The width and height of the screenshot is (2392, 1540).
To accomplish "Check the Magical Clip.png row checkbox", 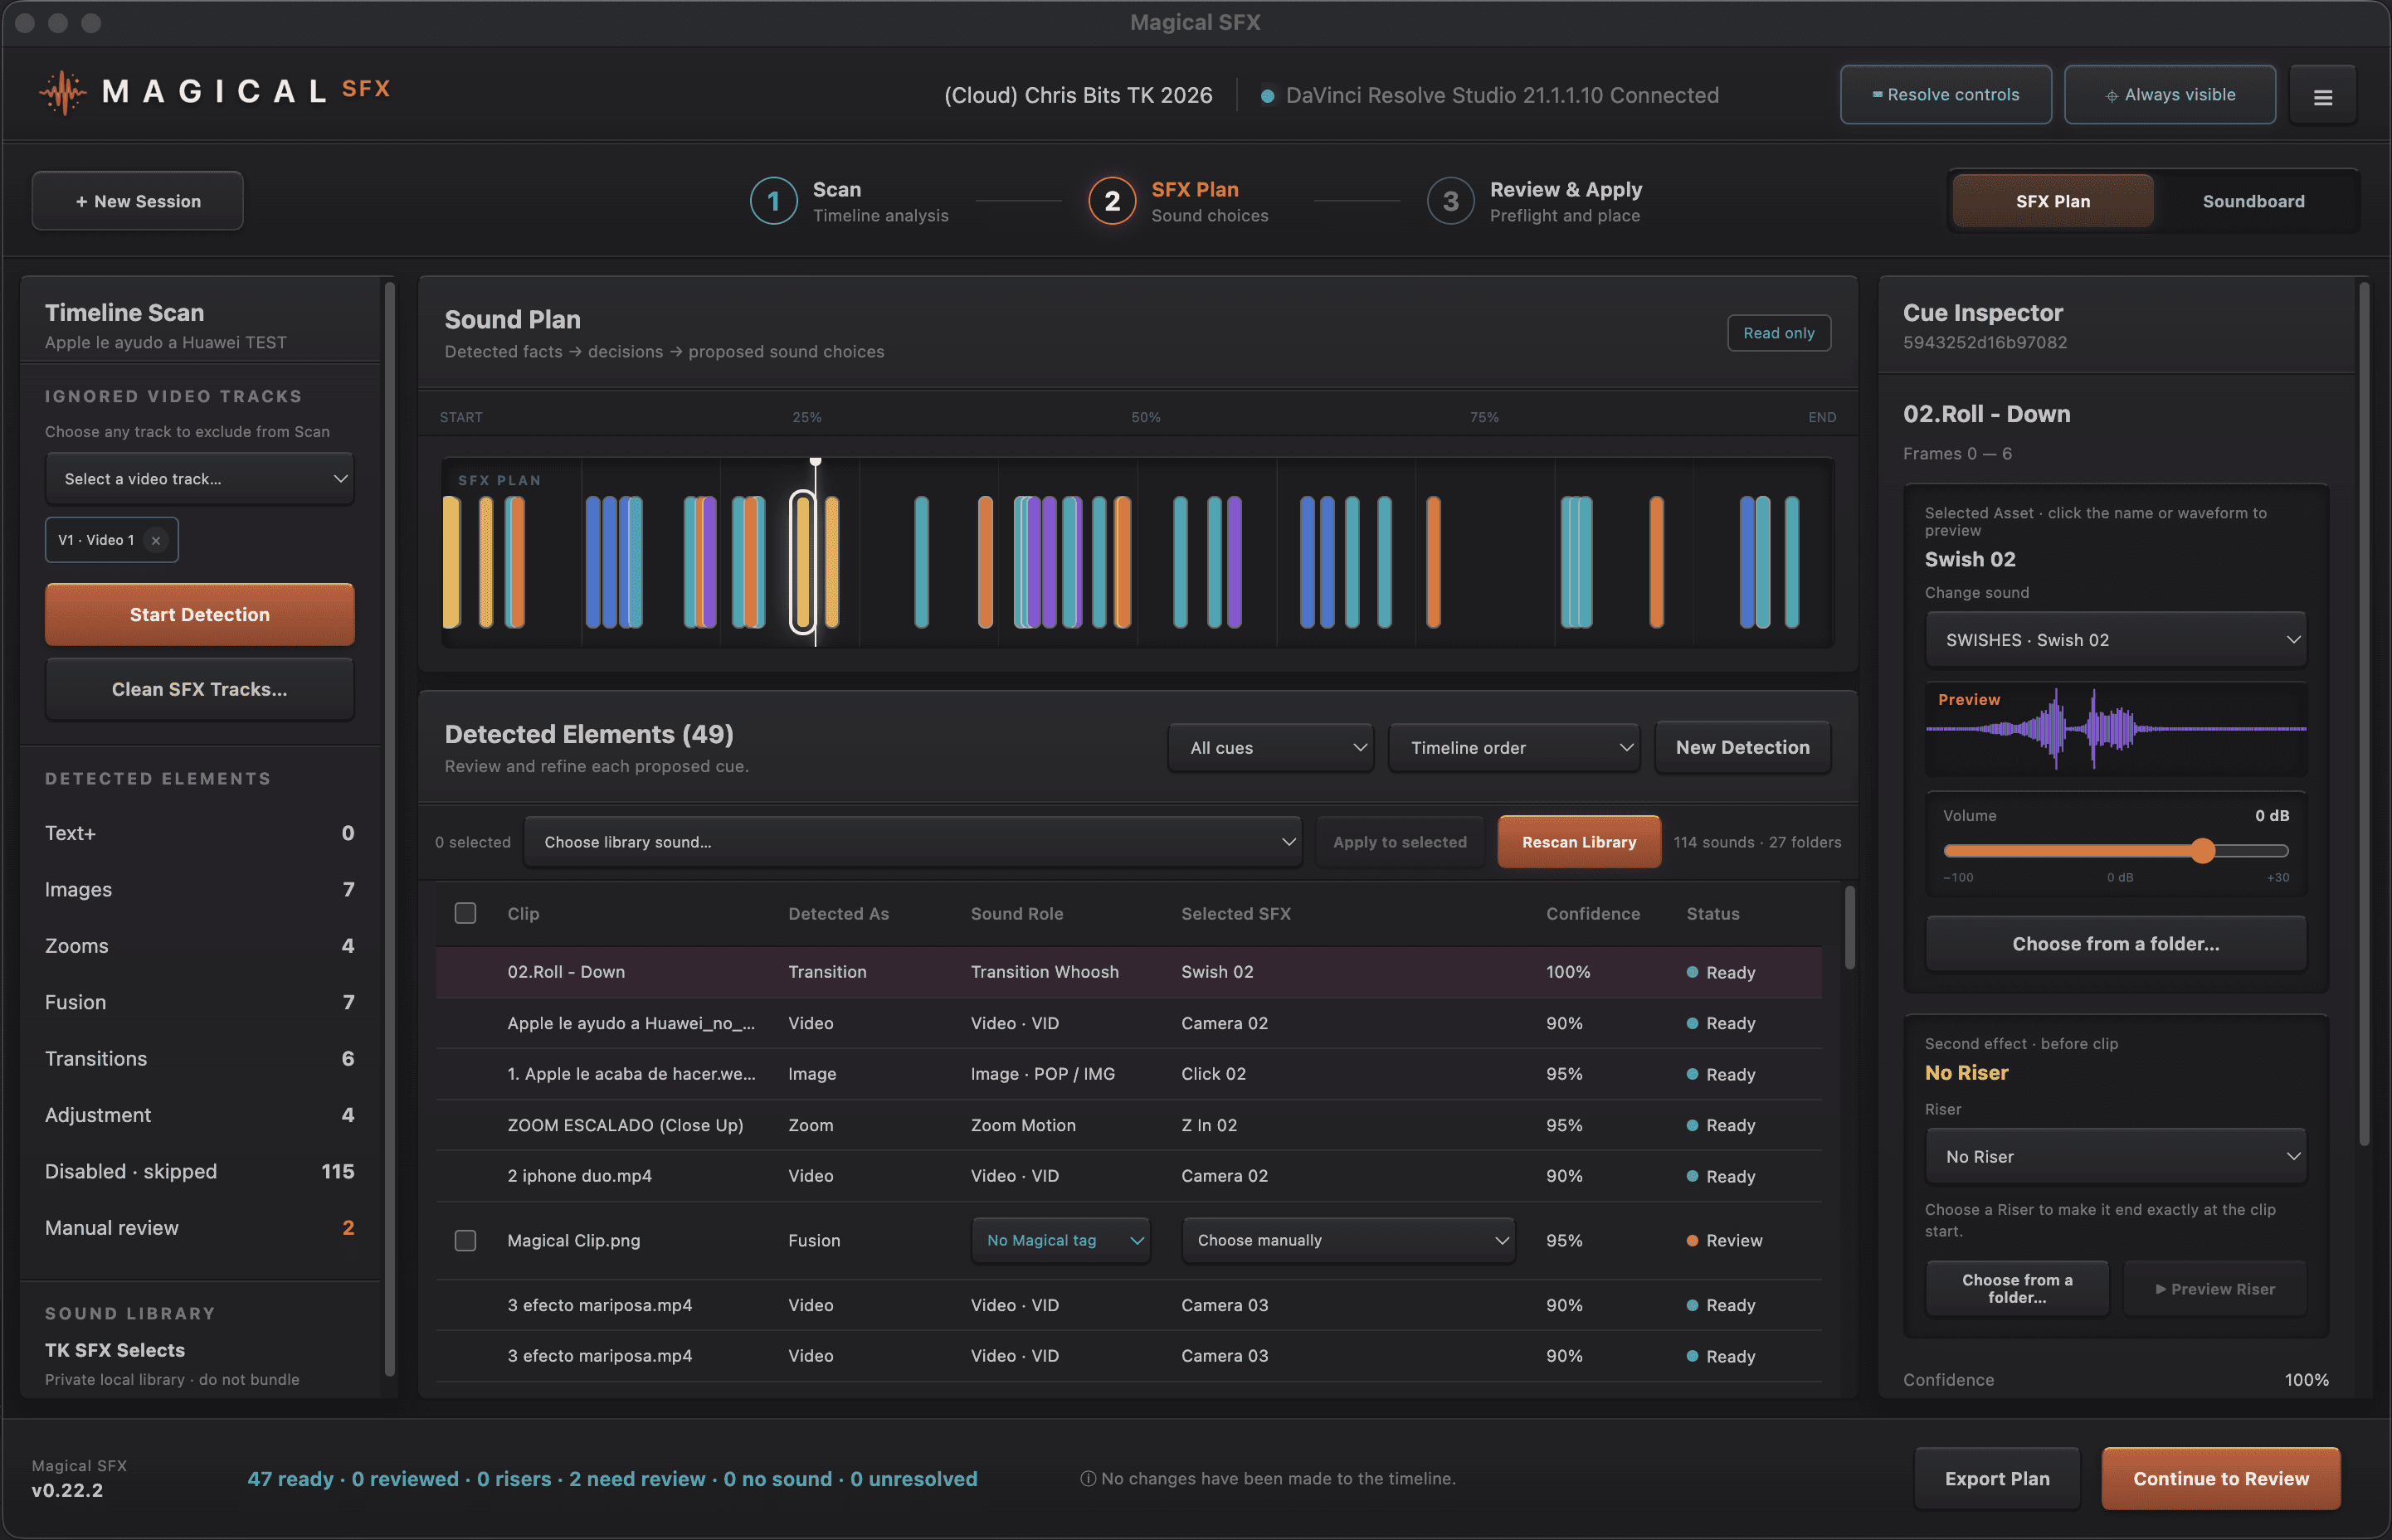I will pyautogui.click(x=465, y=1240).
